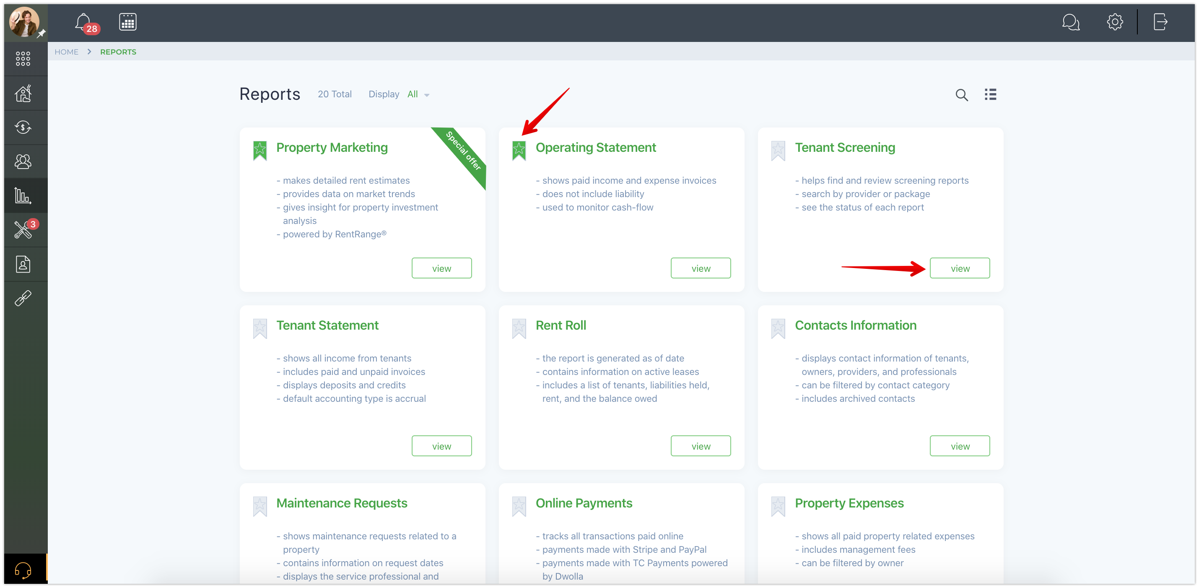Image resolution: width=1199 pixels, height=588 pixels.
Task: Click 'used to monitor cash-flow' text
Action: 598,207
